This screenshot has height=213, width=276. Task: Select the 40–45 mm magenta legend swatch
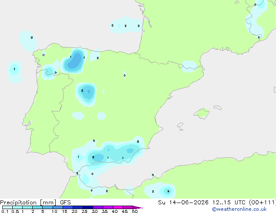(x=118, y=207)
